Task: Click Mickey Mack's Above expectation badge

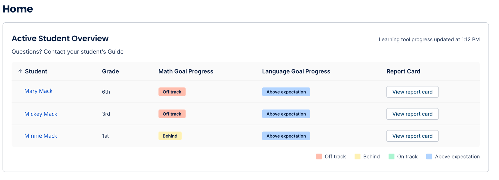Action: click(x=286, y=114)
